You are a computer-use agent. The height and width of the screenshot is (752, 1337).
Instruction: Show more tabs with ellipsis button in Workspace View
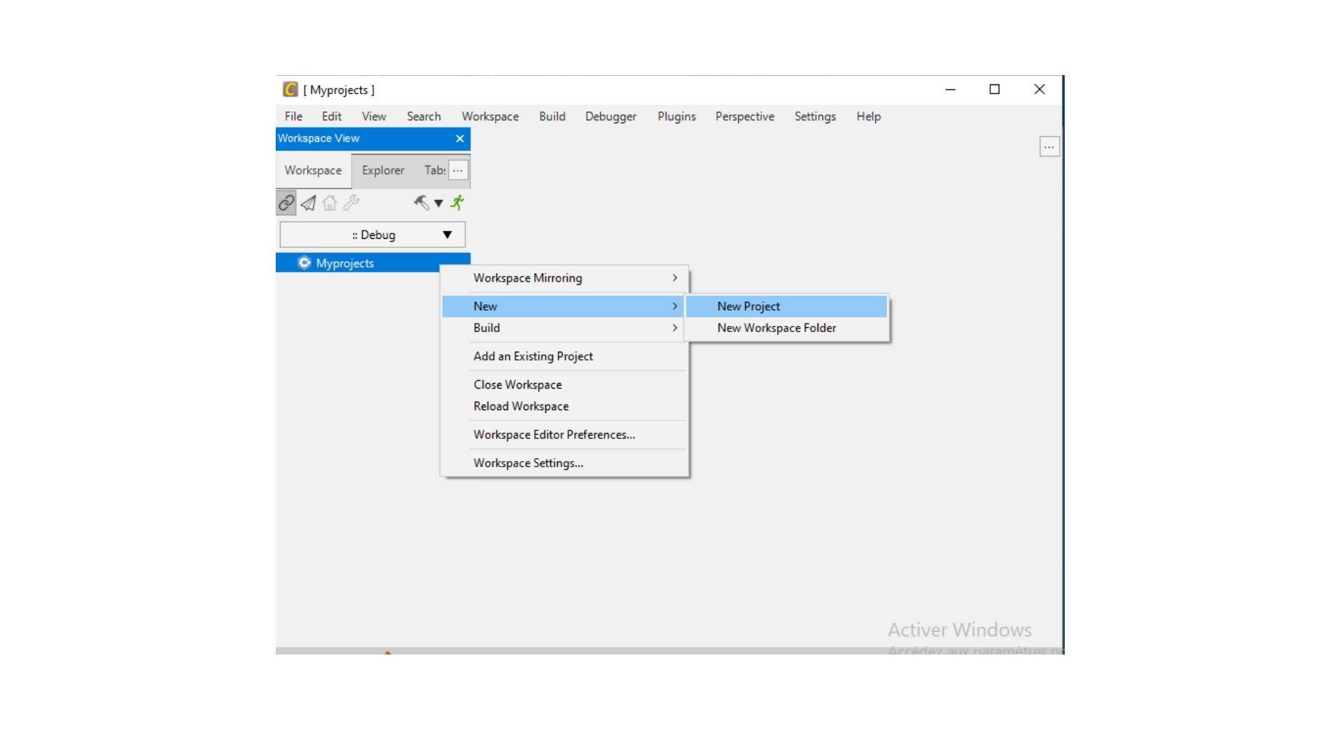tap(458, 170)
